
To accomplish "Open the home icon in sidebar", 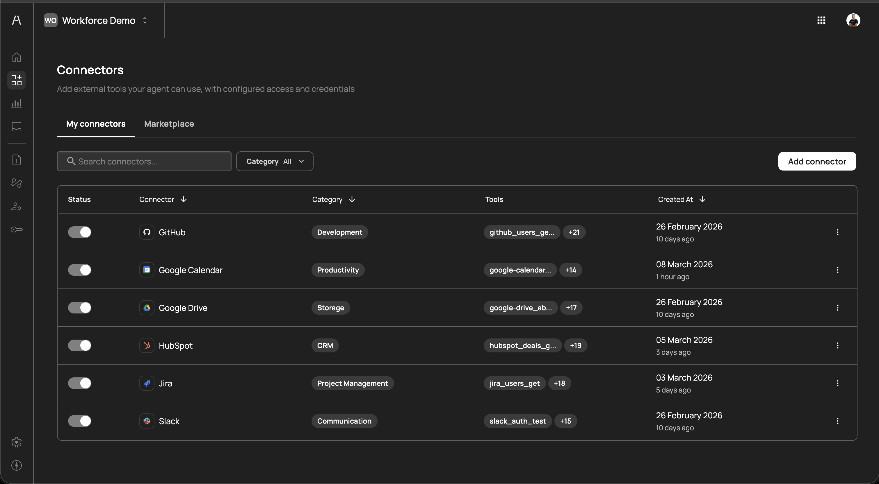I will coord(16,57).
